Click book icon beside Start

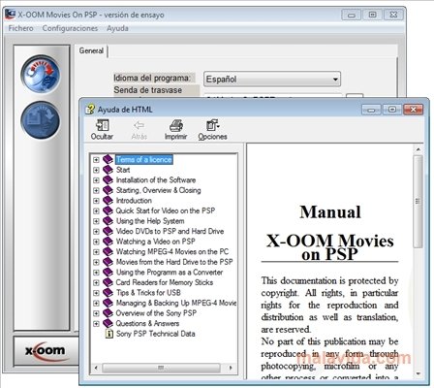108,170
